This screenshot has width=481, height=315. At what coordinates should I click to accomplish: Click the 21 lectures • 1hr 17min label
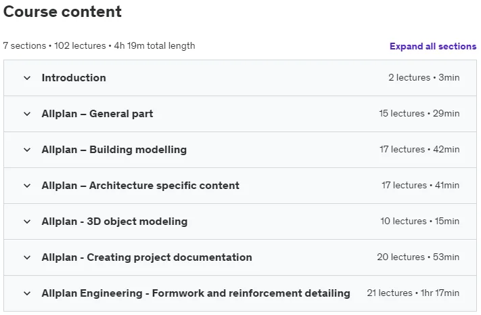click(413, 293)
